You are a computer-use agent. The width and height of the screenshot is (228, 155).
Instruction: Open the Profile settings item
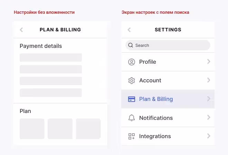point(148,62)
